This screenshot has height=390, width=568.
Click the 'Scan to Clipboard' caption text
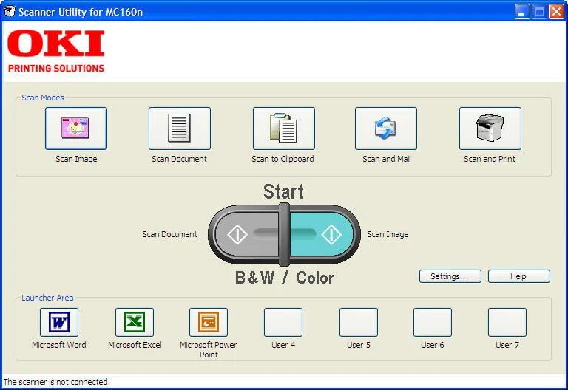(283, 159)
